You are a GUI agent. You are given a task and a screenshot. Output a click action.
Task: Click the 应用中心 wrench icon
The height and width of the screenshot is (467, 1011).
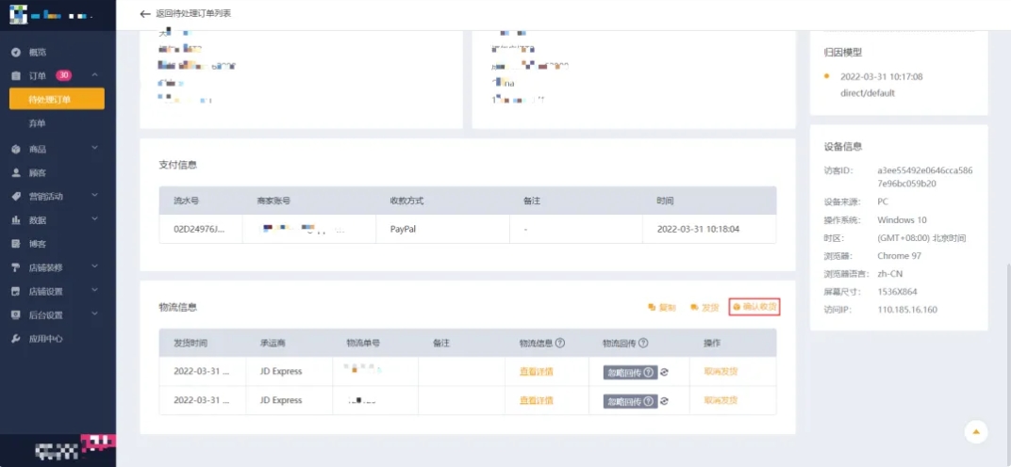click(16, 339)
